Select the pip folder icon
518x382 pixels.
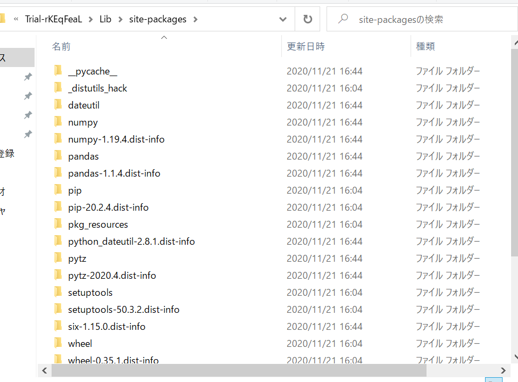tap(58, 190)
